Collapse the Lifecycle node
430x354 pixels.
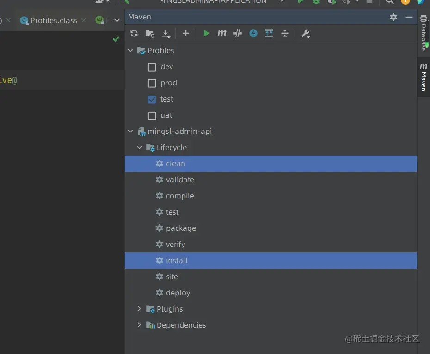click(140, 147)
